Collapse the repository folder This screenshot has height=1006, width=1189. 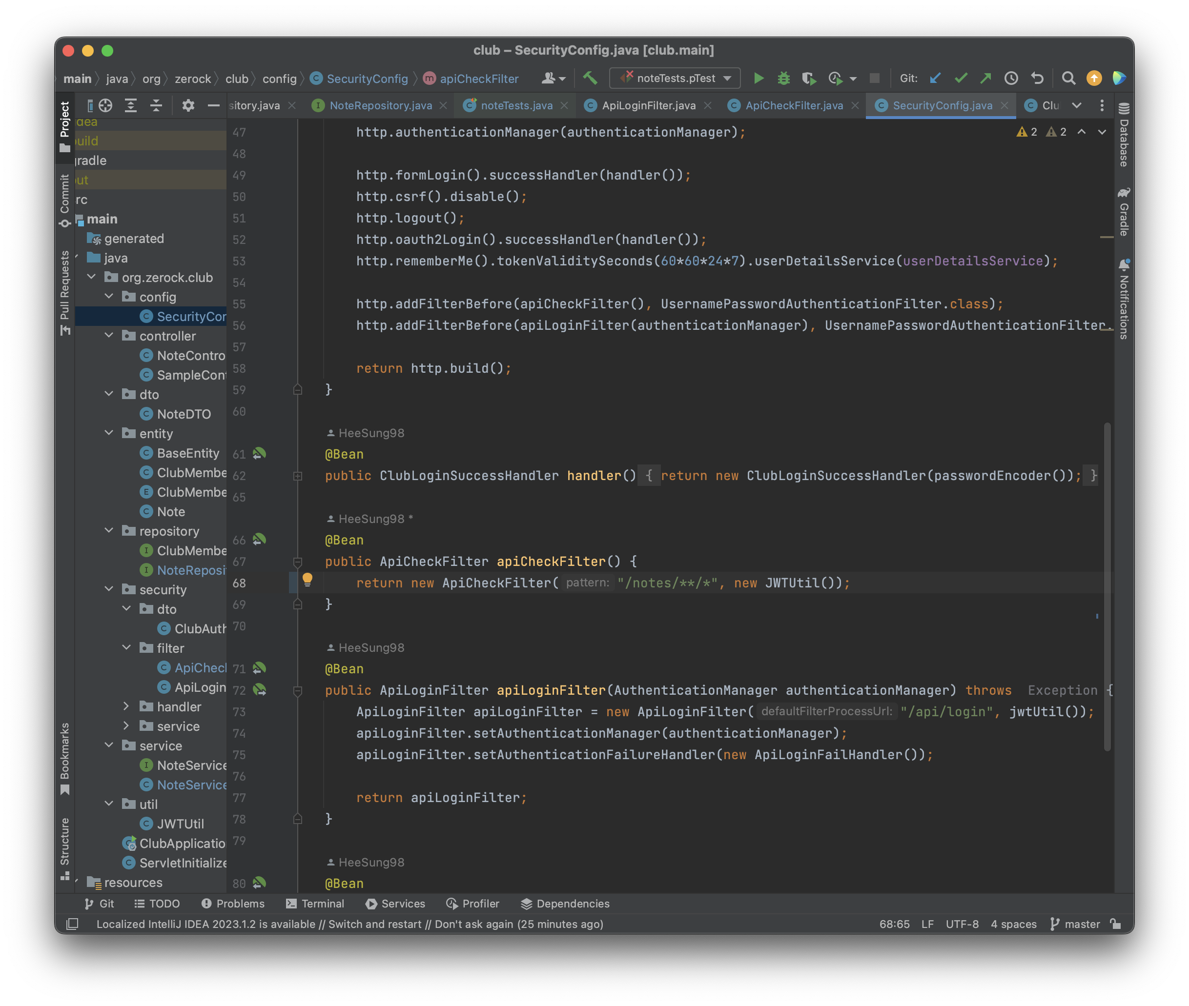tap(109, 531)
